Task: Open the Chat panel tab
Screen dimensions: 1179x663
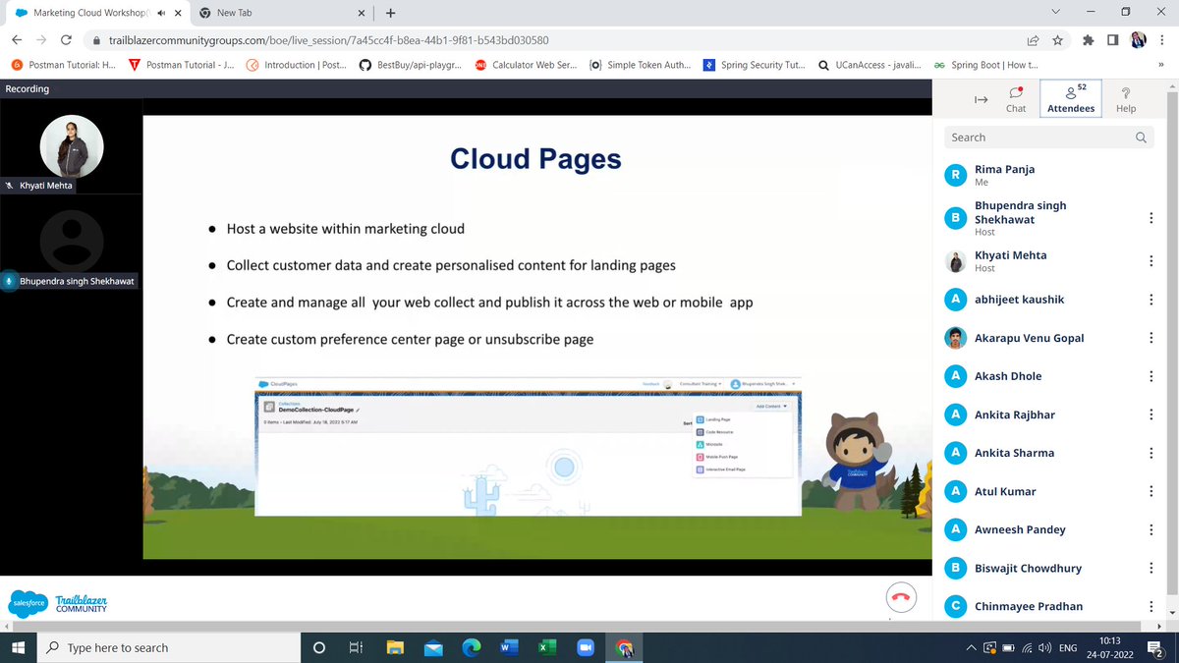Action: pyautogui.click(x=1016, y=99)
